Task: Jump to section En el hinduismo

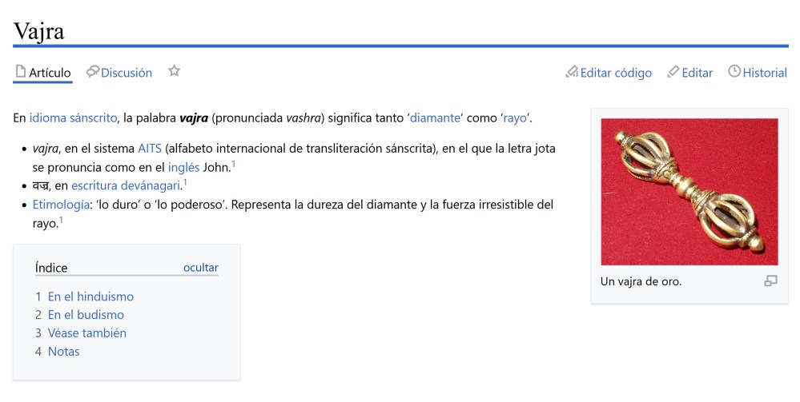Action: pyautogui.click(x=90, y=297)
